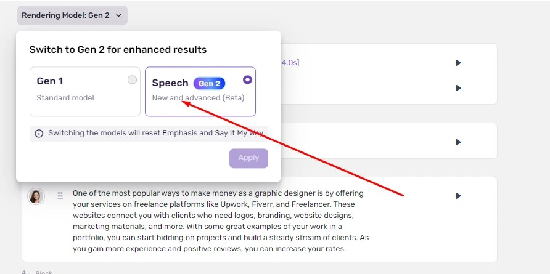Image resolution: width=550 pixels, height=274 pixels.
Task: Click into the graphic designer paragraph text
Action: (x=221, y=221)
